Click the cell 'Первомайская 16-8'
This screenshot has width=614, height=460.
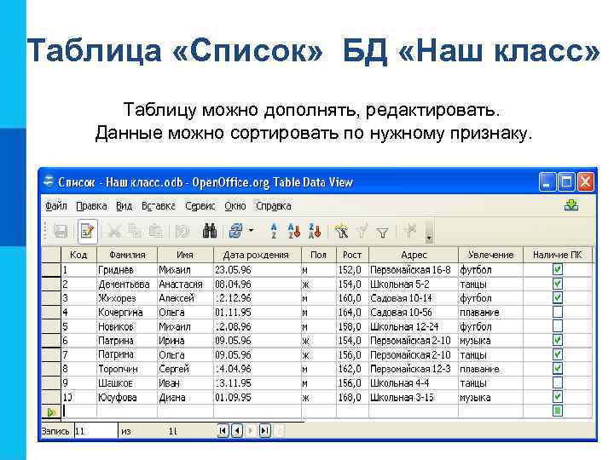pyautogui.click(x=413, y=269)
